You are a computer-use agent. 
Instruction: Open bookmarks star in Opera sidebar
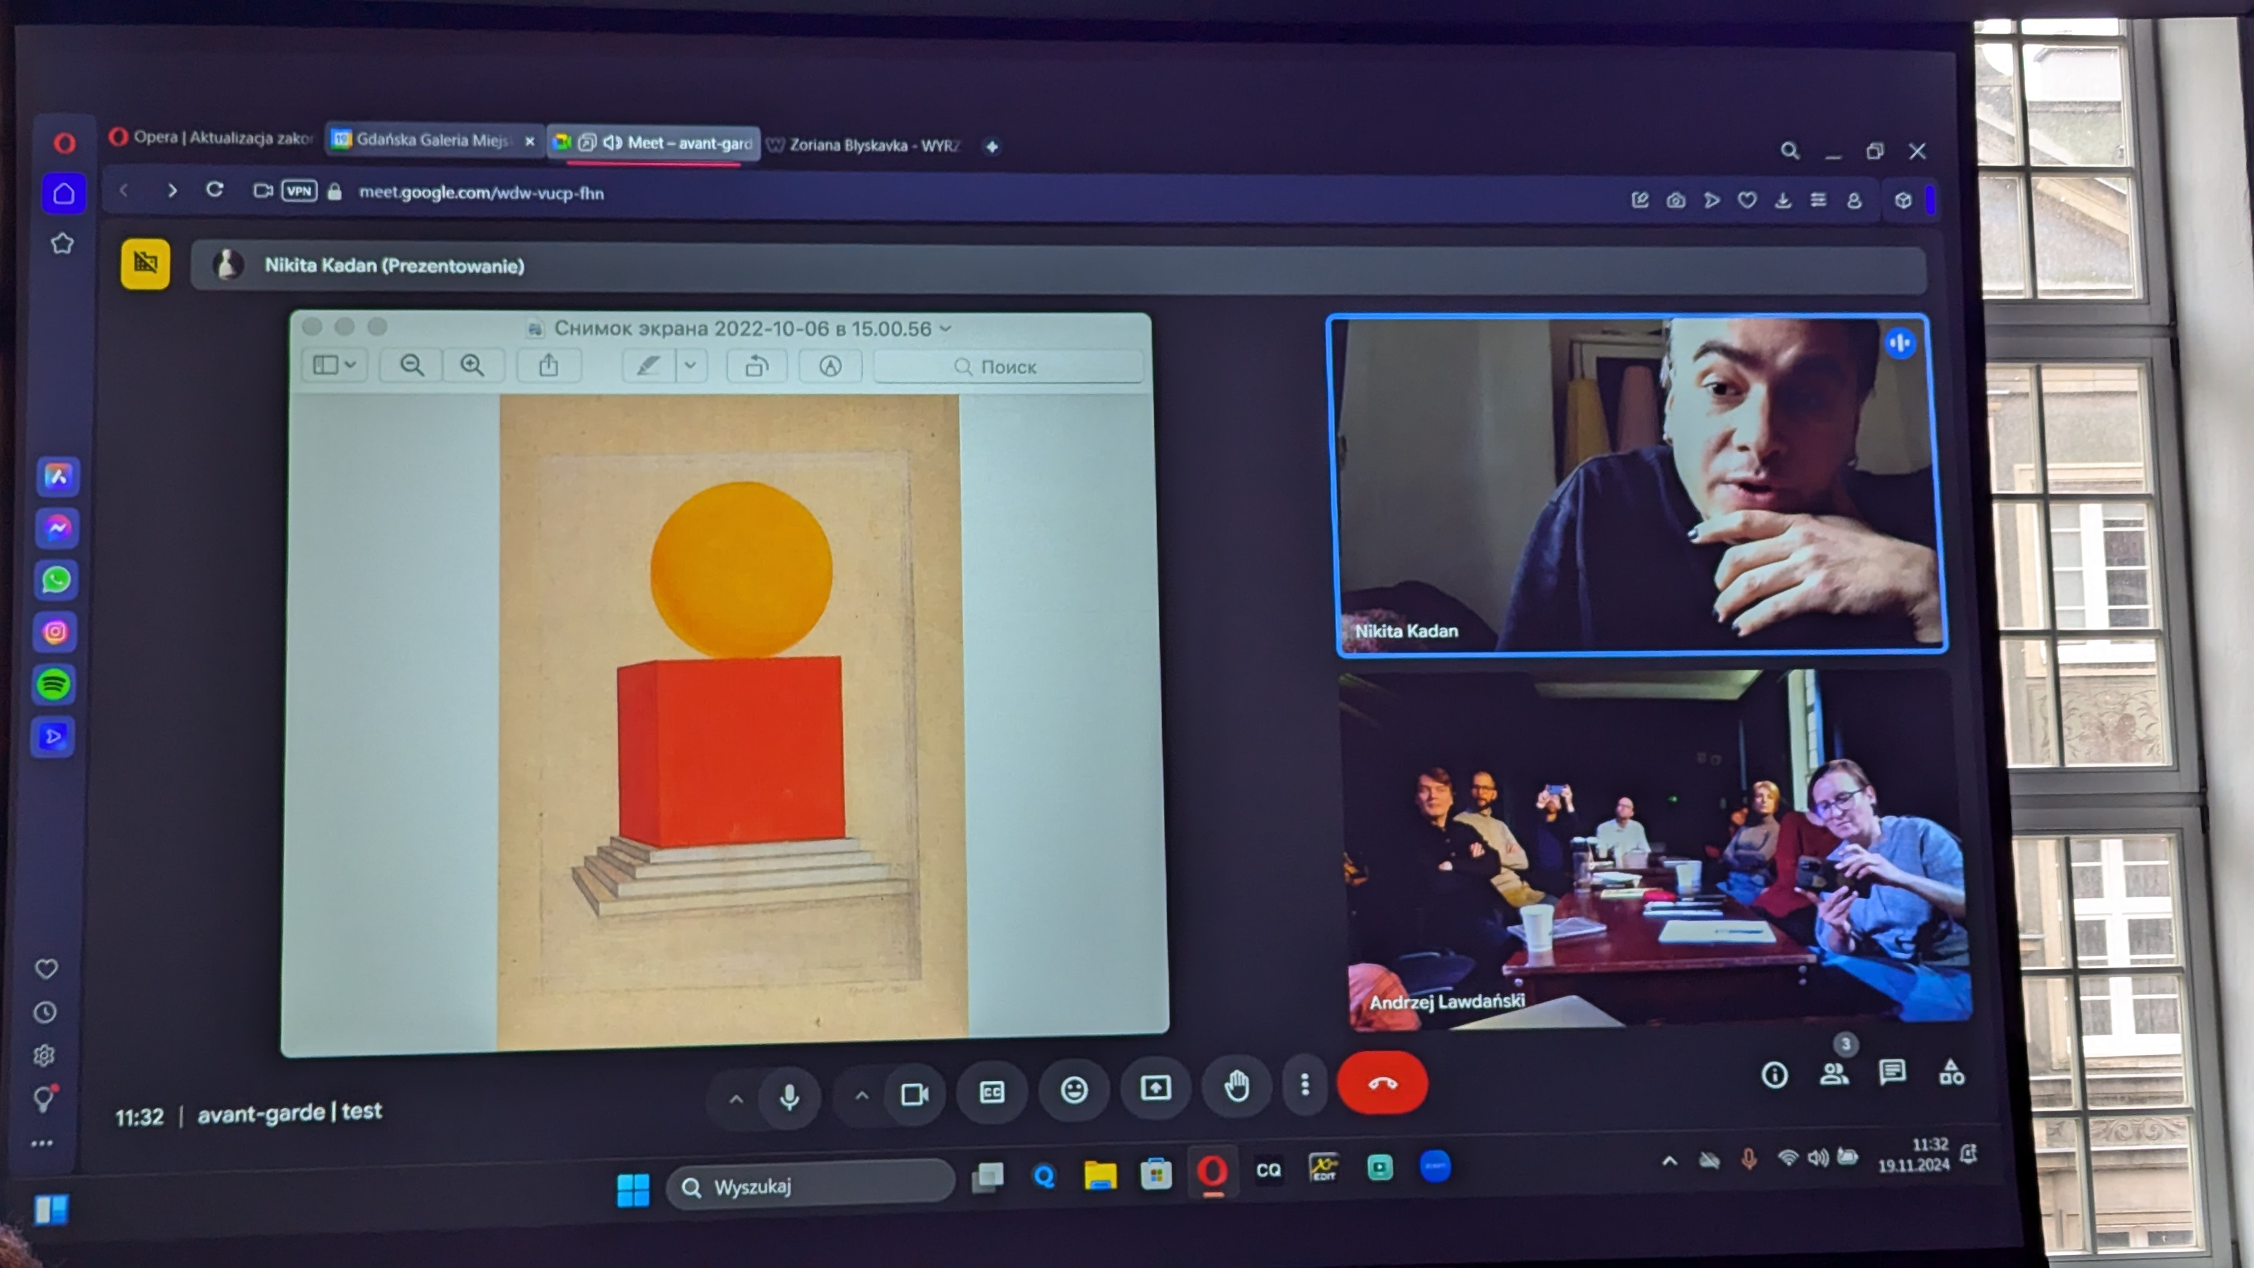click(x=62, y=243)
